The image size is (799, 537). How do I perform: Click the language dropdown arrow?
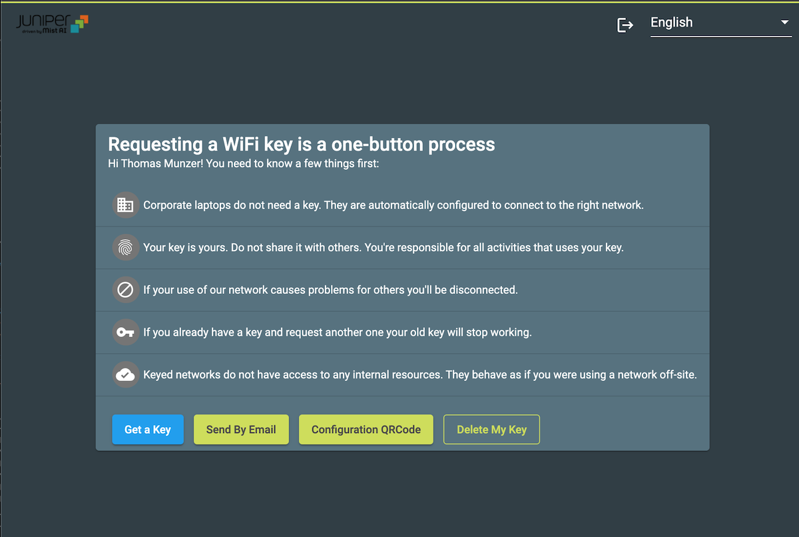[x=784, y=23]
